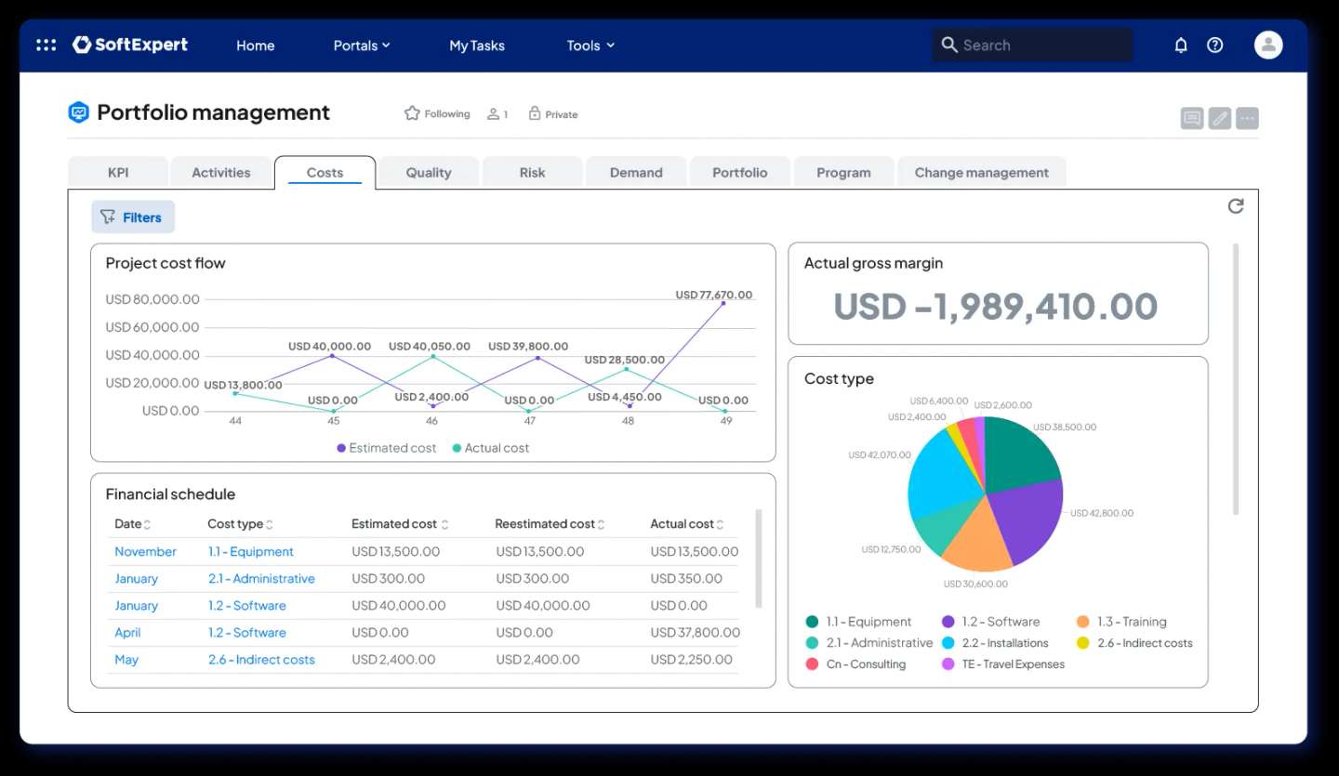Image resolution: width=1339 pixels, height=776 pixels.
Task: Sort by Estimated cost column arrows
Action: click(x=443, y=523)
